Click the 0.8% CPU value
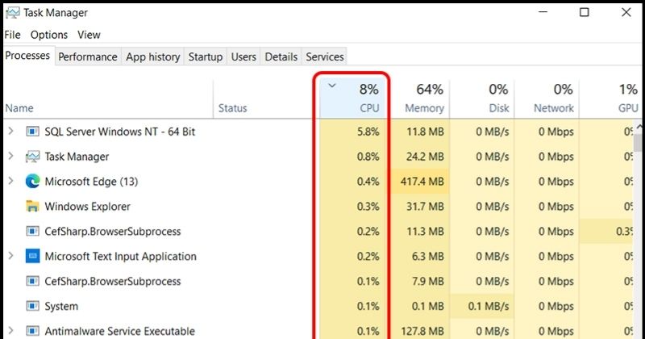 click(368, 157)
